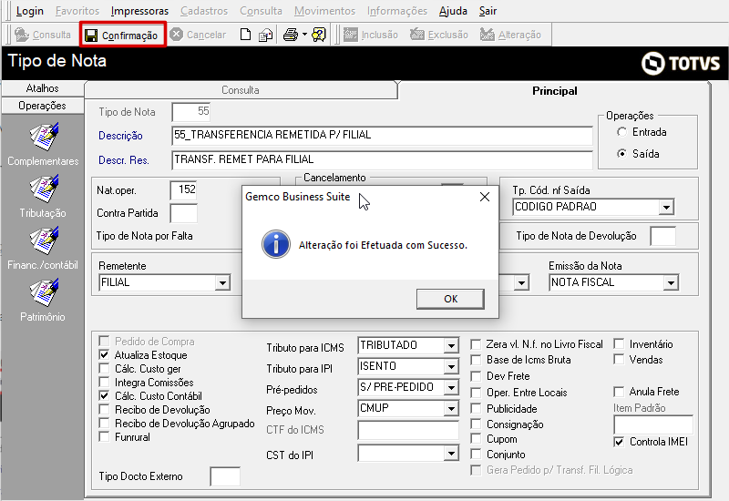Toggle the Cálc. Custo ger checkbox
This screenshot has width=729, height=501.
[104, 369]
